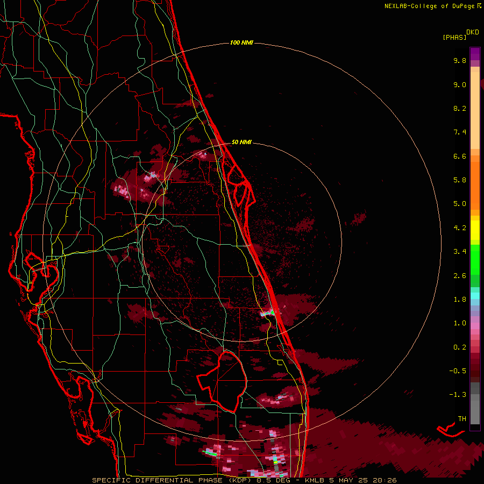Click the 9.8 scale value

point(460,60)
